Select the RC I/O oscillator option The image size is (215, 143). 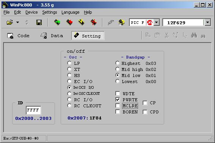click(69, 99)
